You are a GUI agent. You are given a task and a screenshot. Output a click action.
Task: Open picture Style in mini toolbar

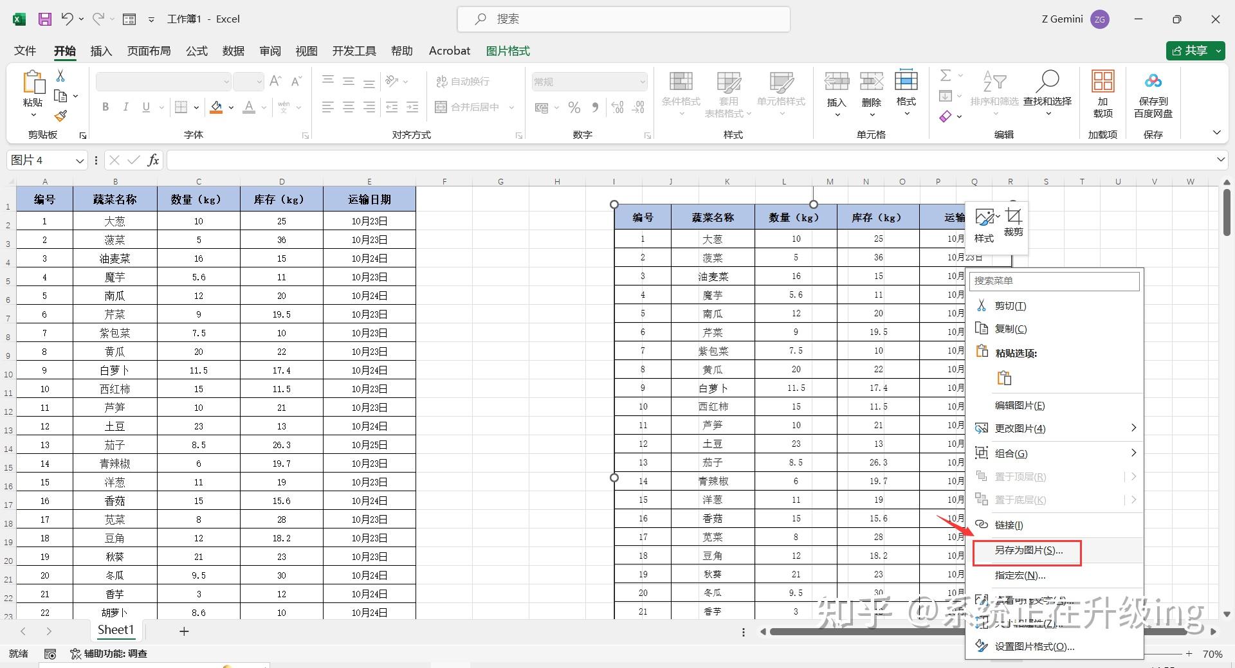pyautogui.click(x=984, y=226)
